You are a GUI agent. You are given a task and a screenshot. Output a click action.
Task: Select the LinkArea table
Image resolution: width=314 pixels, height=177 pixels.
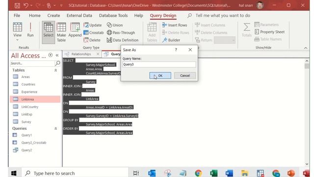pyautogui.click(x=35, y=99)
